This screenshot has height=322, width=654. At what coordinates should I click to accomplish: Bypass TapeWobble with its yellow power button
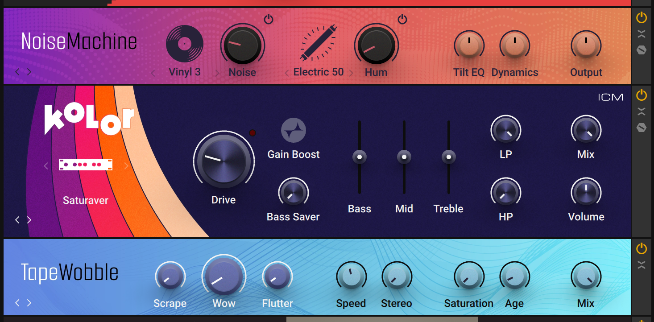(641, 248)
